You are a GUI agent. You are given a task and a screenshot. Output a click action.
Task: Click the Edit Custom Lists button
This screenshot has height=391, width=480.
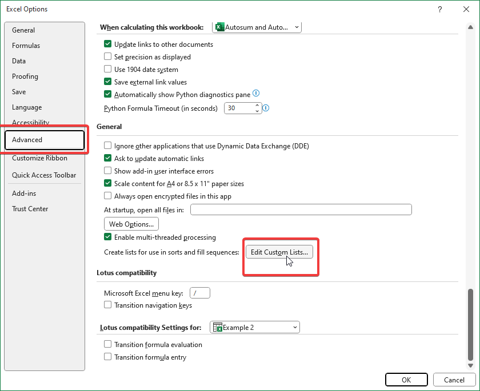(x=279, y=252)
